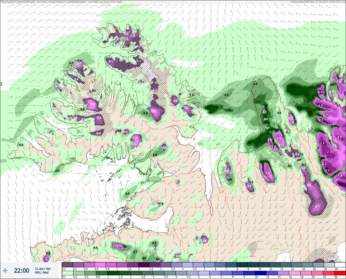Image resolution: width=346 pixels, height=279 pixels.
Task: Click the map value '2.2' in purple area
Action: coord(324,164)
